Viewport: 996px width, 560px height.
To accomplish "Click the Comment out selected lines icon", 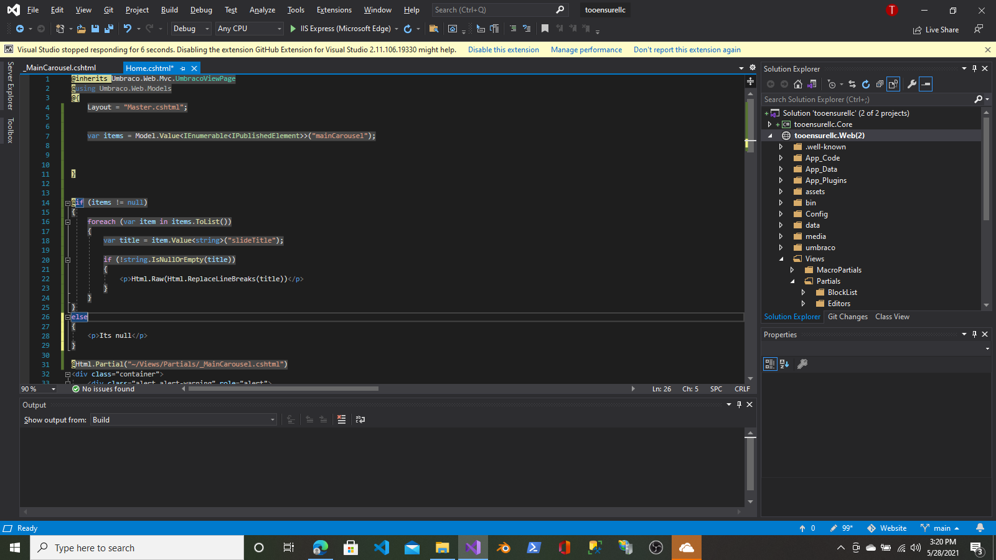I will 512,29.
